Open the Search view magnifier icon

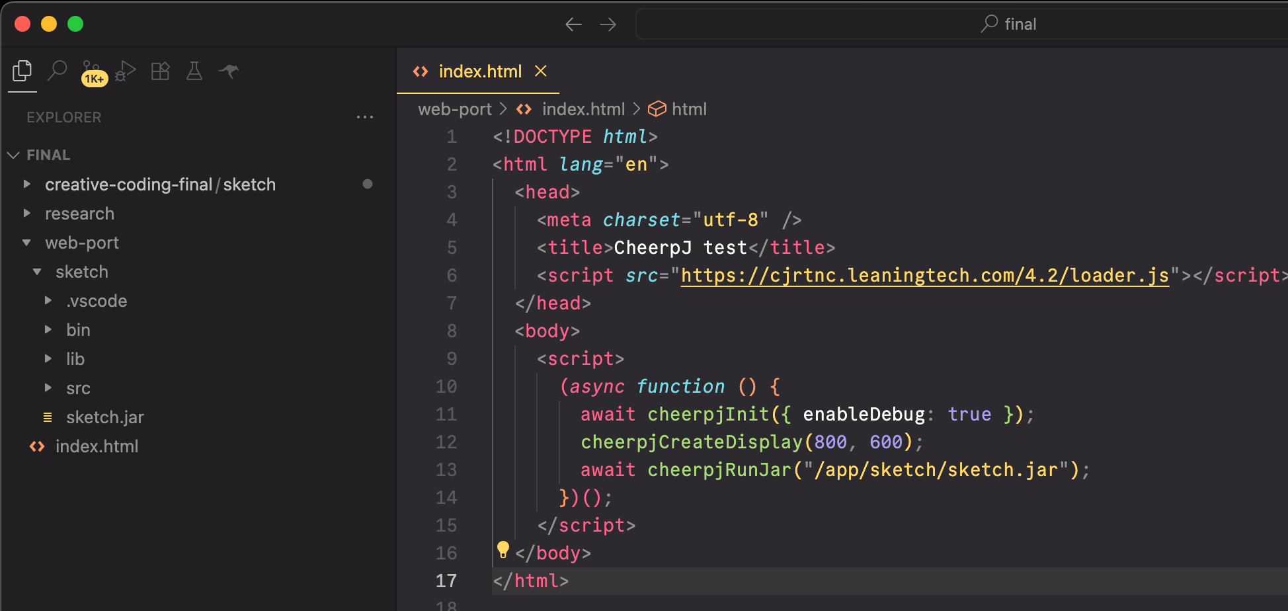58,70
